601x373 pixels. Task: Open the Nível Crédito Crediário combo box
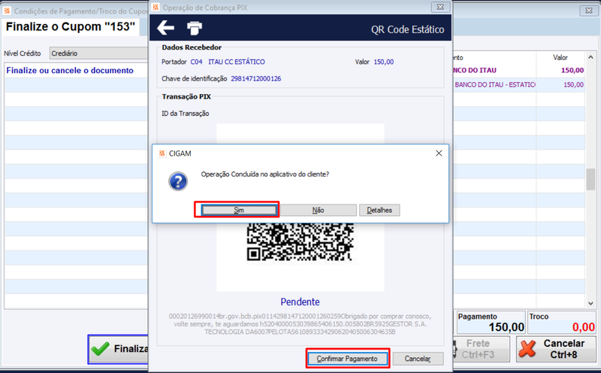[x=98, y=53]
